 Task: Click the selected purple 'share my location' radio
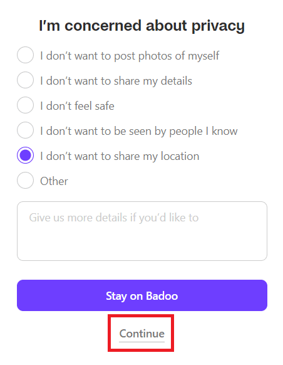pyautogui.click(x=25, y=156)
